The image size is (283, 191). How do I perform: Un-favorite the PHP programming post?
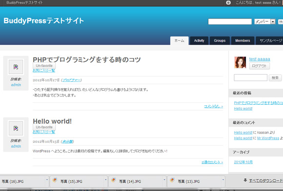pos(44,66)
